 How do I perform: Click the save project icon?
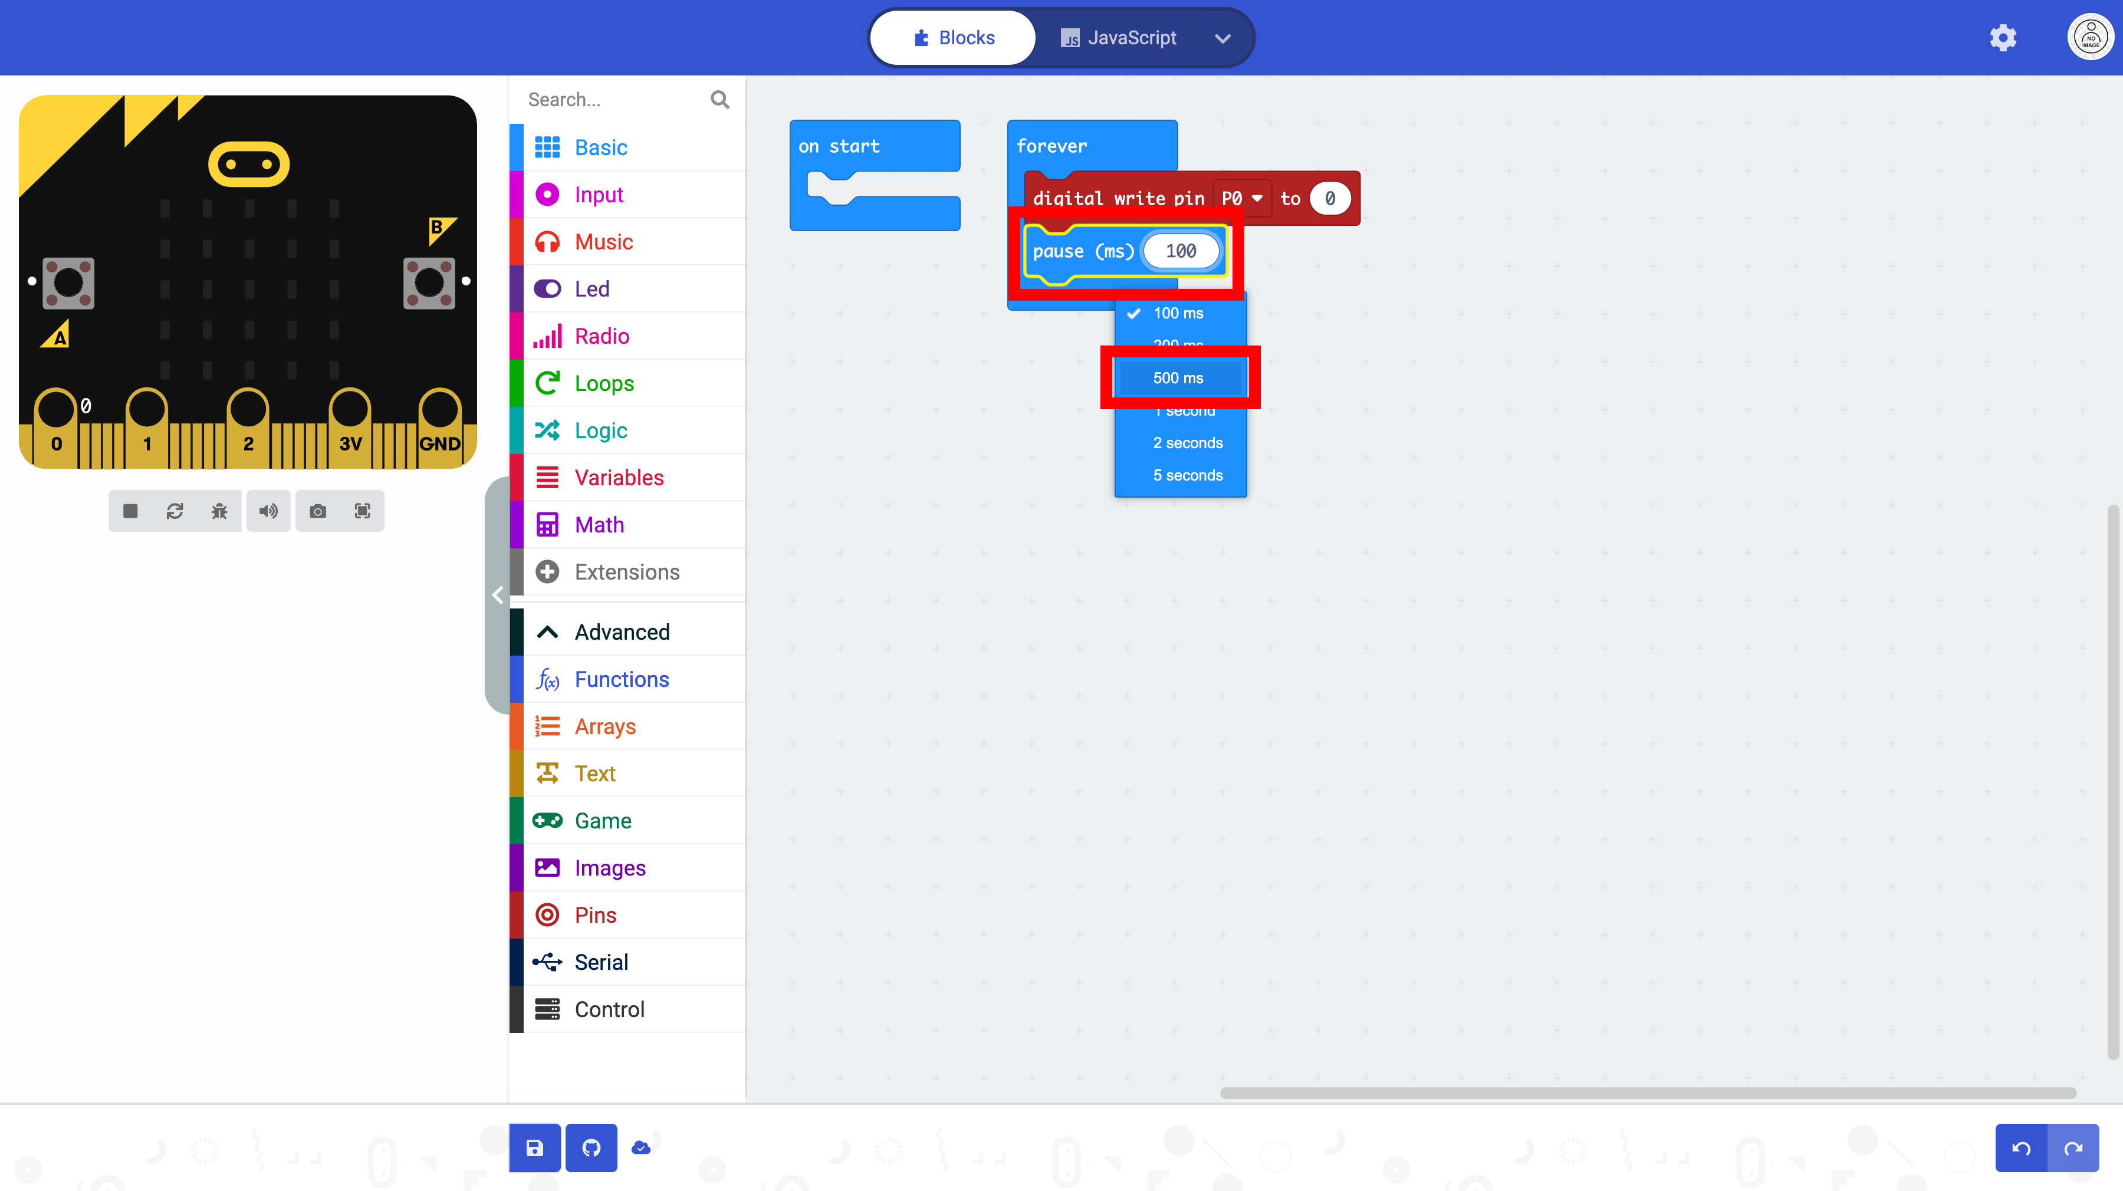tap(534, 1147)
